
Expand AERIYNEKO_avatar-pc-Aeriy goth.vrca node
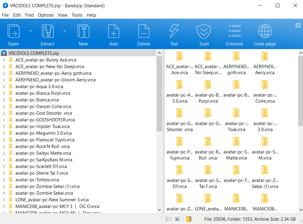[4, 73]
